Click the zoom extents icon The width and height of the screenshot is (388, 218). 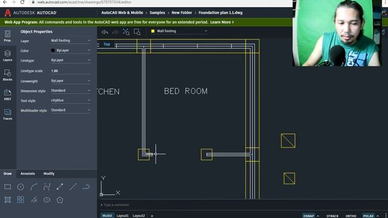pyautogui.click(x=126, y=32)
